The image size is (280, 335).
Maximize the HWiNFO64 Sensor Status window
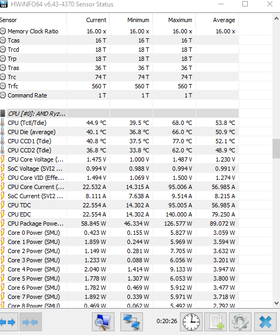tap(245, 4)
